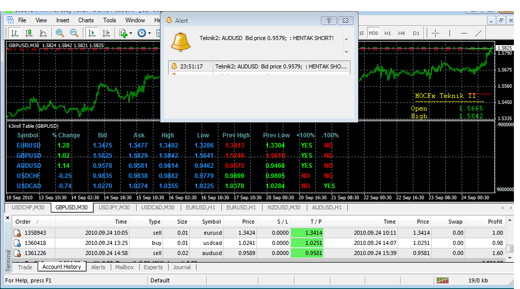
Task: Click the Default profile in status bar
Action: (x=160, y=280)
